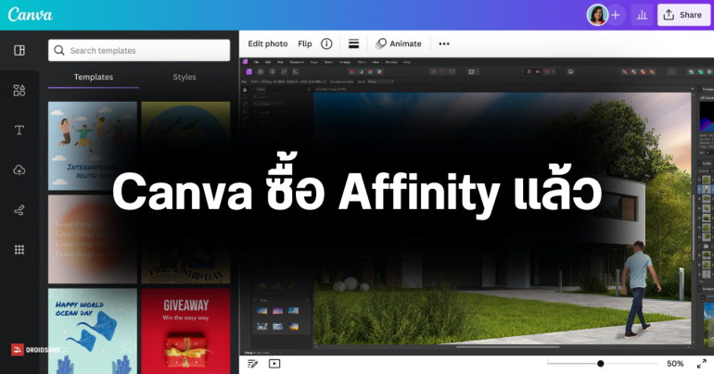Select the Hand tool in Affinity tools
714x374 pixels.
245,90
